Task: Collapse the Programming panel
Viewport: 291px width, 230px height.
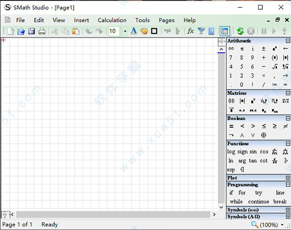Action: 288,184
